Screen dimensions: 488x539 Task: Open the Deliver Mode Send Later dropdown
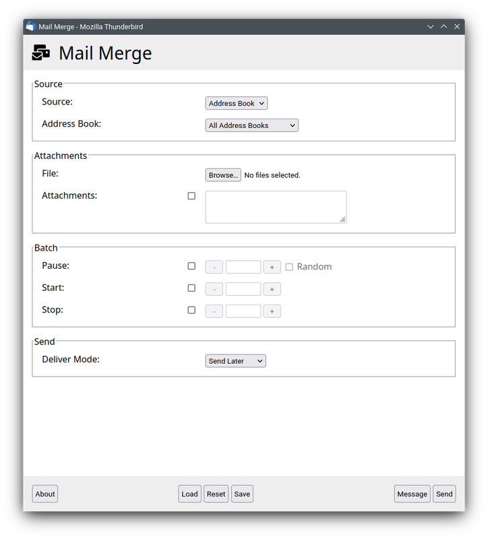[235, 361]
